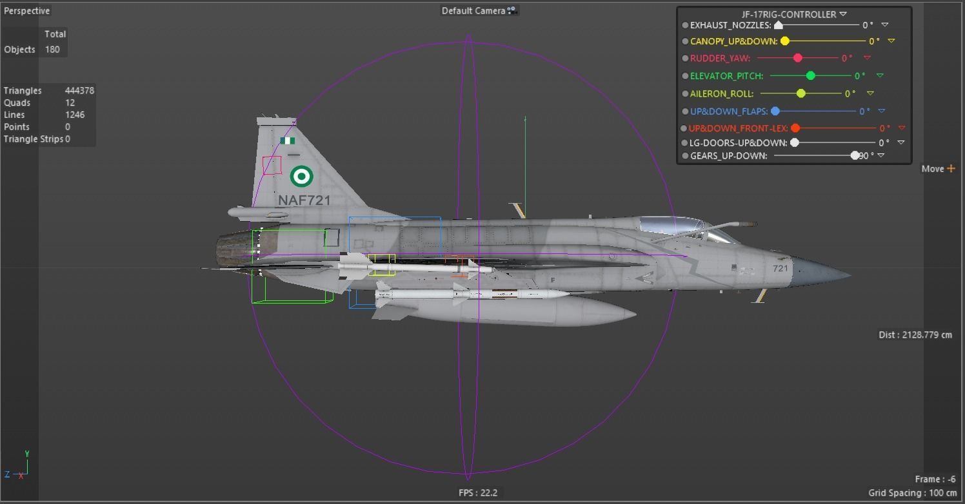
Task: Click the Objects 180 statistic
Action: [32, 50]
